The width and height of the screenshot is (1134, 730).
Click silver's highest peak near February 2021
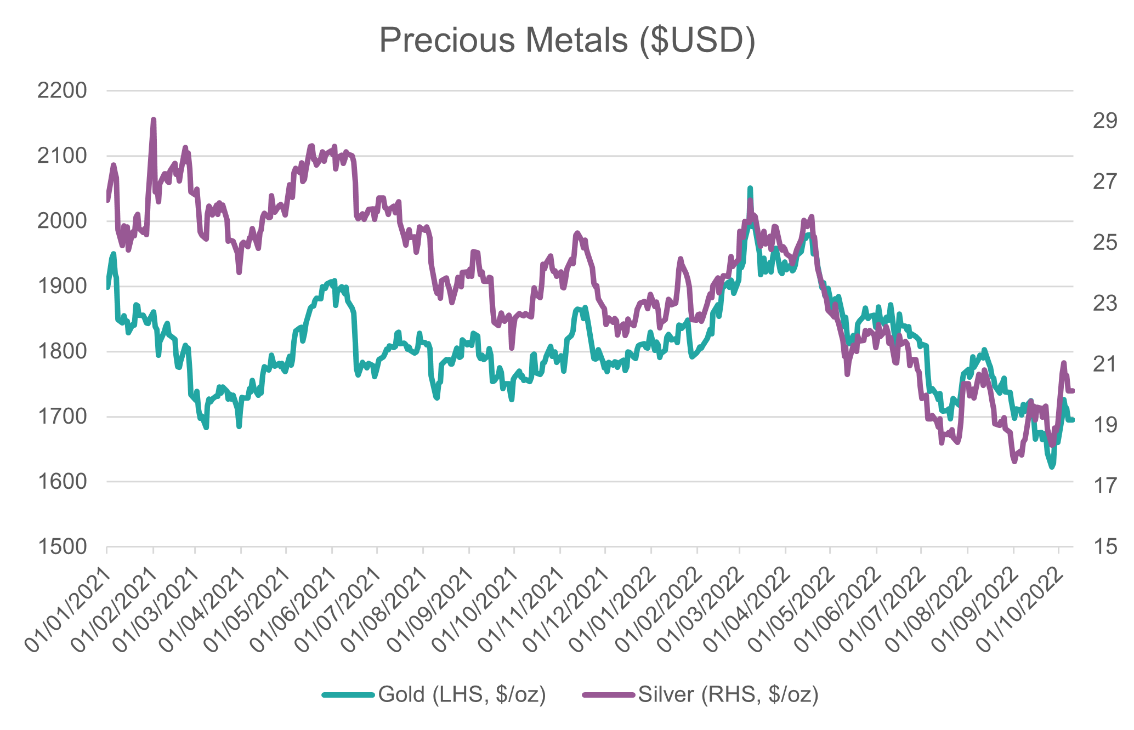pyautogui.click(x=154, y=120)
